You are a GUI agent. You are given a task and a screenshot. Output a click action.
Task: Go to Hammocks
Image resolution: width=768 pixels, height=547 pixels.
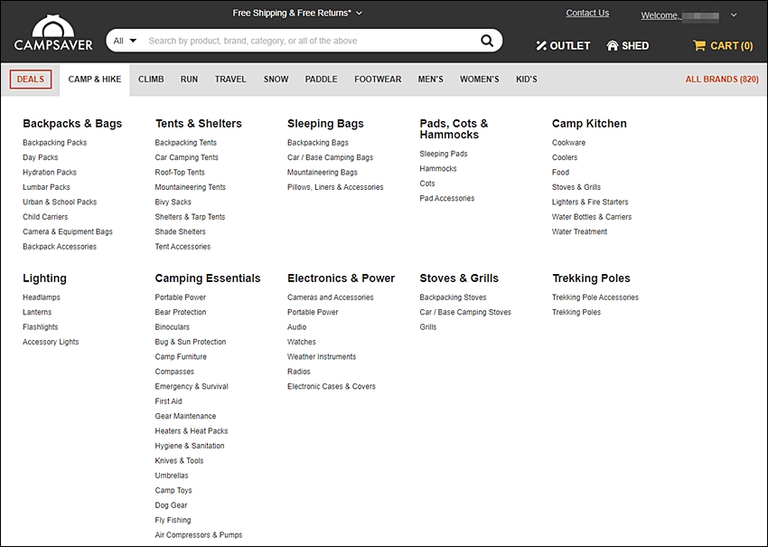pos(438,168)
